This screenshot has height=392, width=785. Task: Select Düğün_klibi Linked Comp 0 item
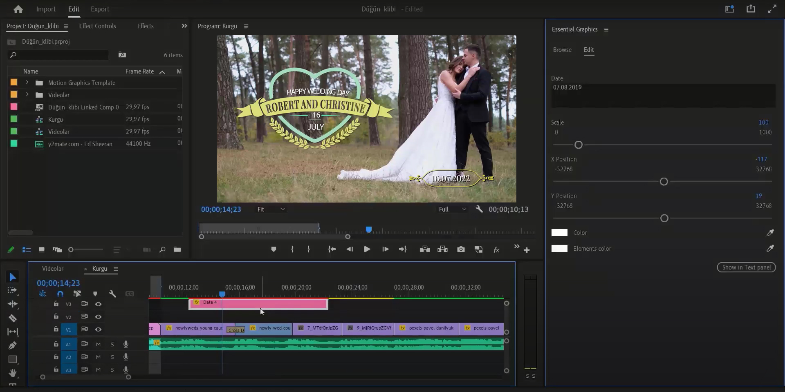83,107
